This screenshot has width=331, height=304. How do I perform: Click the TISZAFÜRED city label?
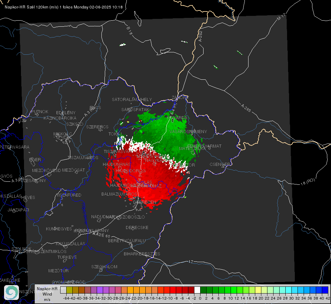coord(69,195)
